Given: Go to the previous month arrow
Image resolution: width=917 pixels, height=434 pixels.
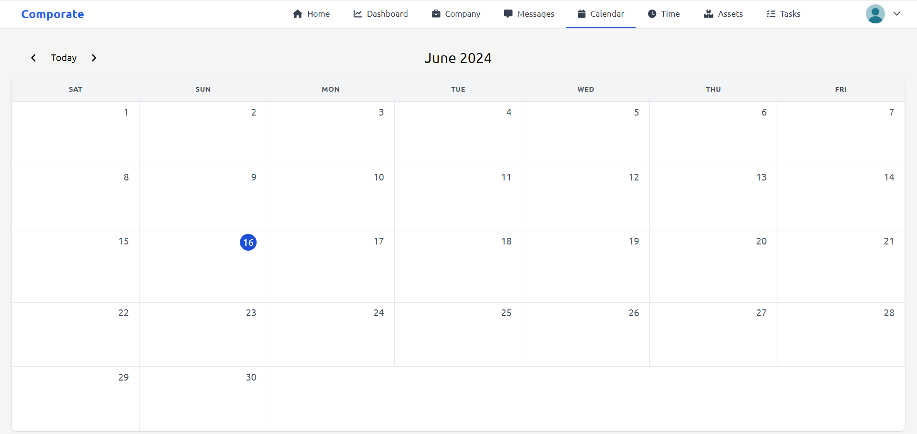Looking at the screenshot, I should tap(33, 58).
